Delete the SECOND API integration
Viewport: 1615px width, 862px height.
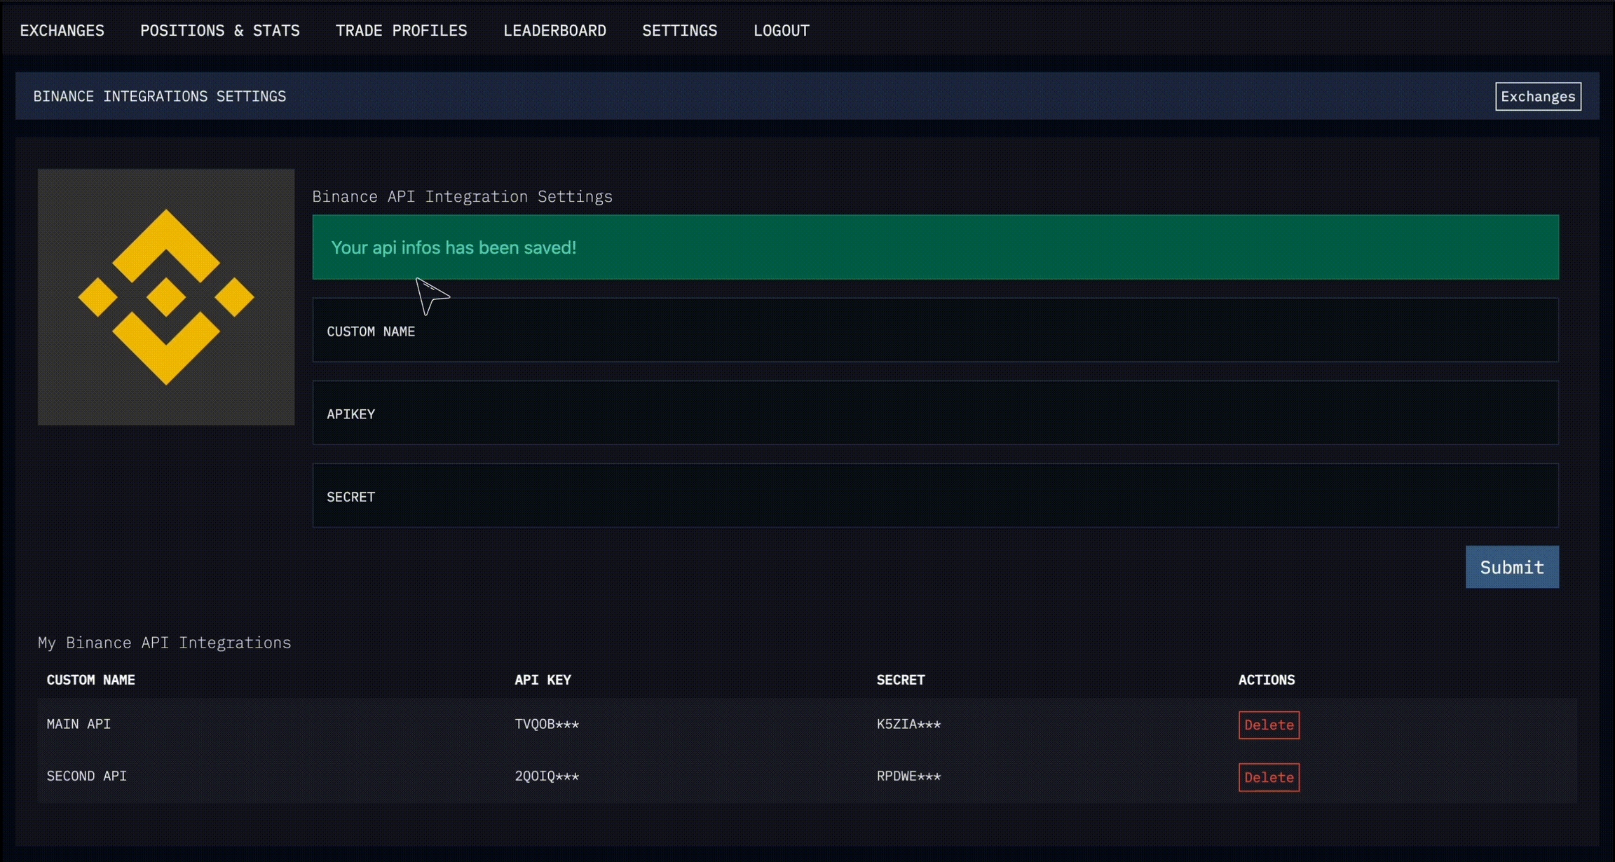click(x=1268, y=777)
